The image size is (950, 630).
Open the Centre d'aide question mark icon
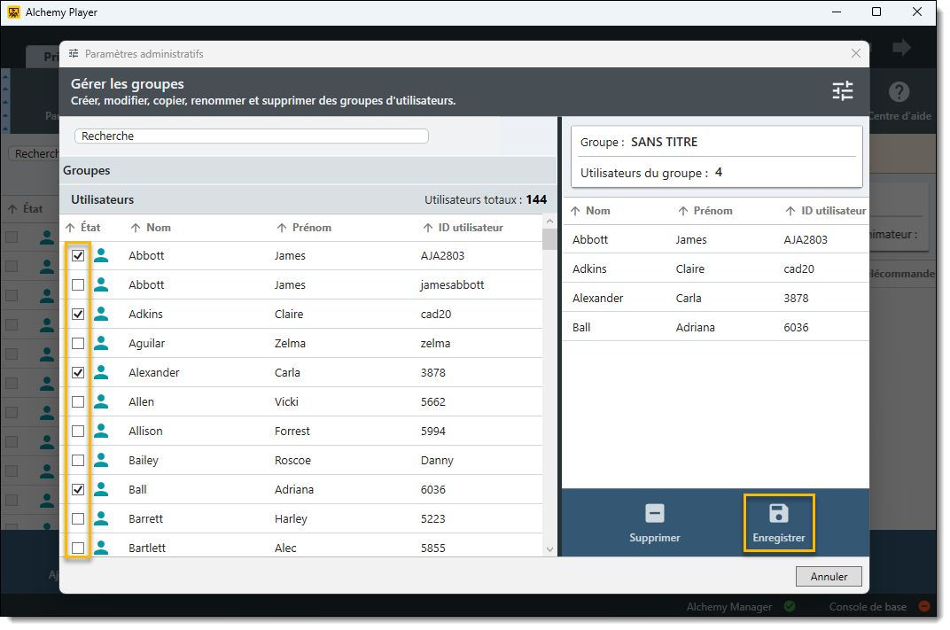[x=899, y=92]
